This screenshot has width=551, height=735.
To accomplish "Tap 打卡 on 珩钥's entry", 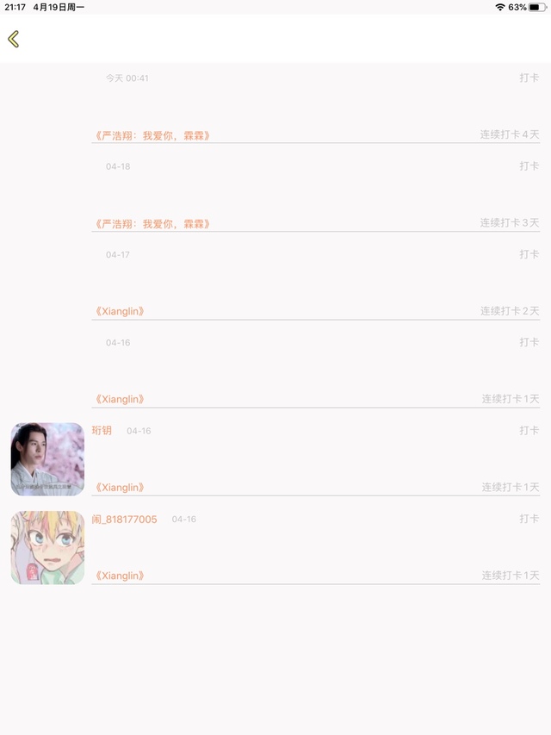I will (529, 430).
